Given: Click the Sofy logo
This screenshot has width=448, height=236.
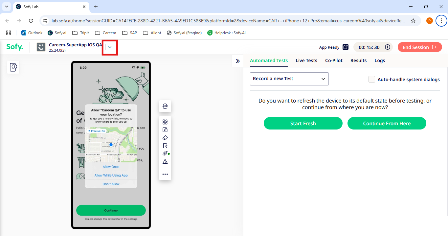Looking at the screenshot, I should pyautogui.click(x=15, y=47).
